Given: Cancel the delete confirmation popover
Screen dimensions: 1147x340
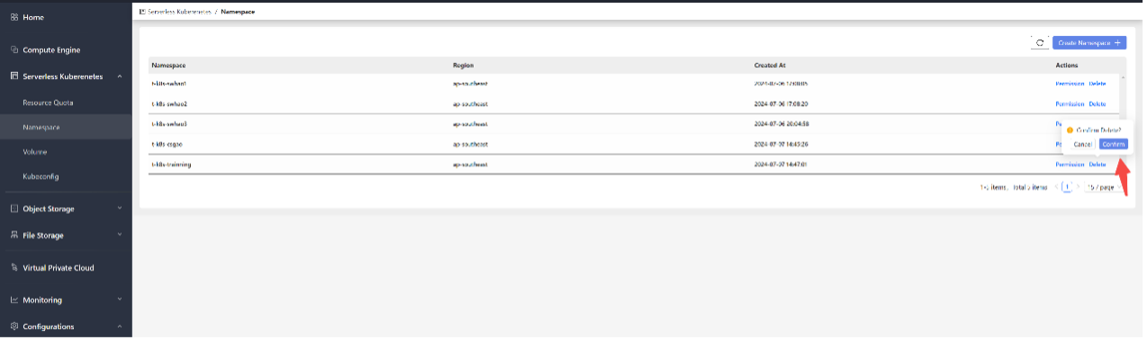Looking at the screenshot, I should tap(1083, 144).
